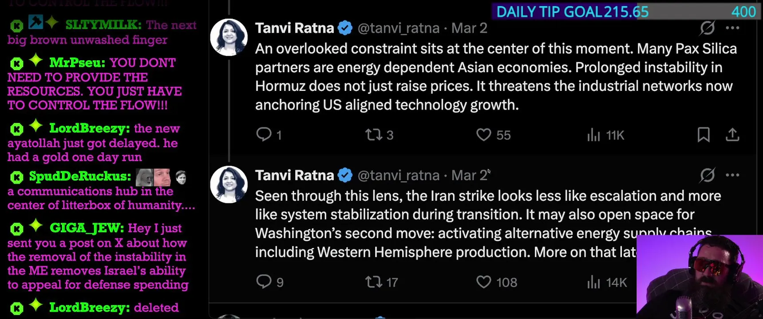
Task: Like the tweet with 108 likes
Action: [484, 282]
